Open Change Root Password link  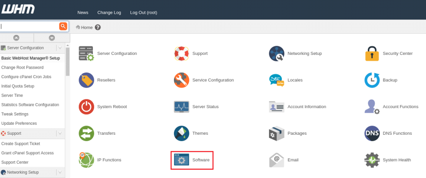22,67
